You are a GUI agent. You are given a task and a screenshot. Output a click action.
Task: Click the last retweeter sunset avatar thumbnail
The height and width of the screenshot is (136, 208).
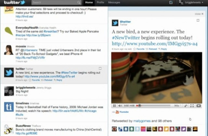click(x=195, y=129)
